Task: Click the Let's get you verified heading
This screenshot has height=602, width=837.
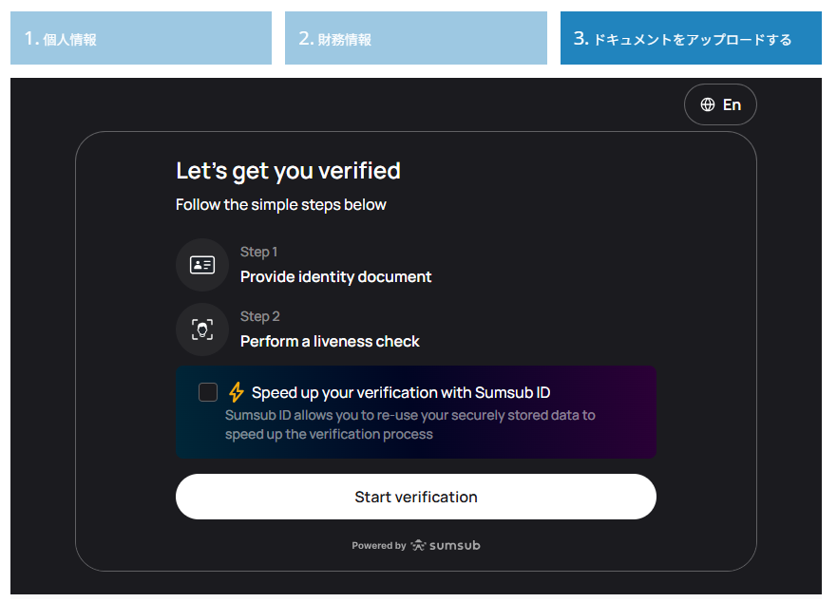Action: [x=288, y=171]
